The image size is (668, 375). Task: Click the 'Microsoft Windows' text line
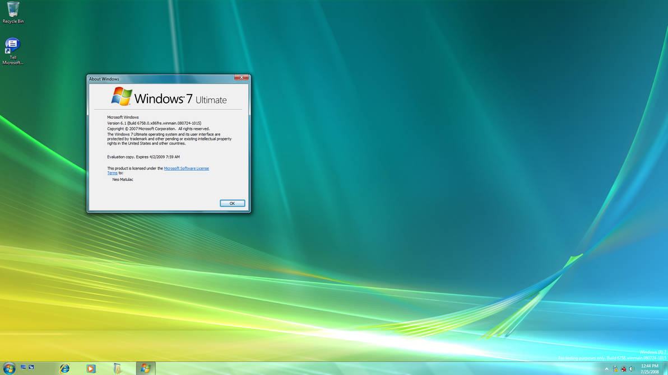coord(123,118)
